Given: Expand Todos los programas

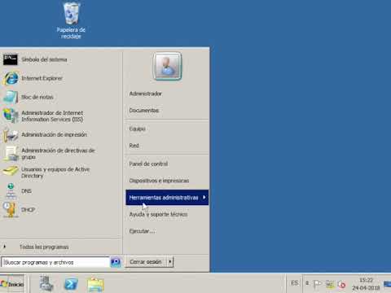Looking at the screenshot, I should (44, 247).
